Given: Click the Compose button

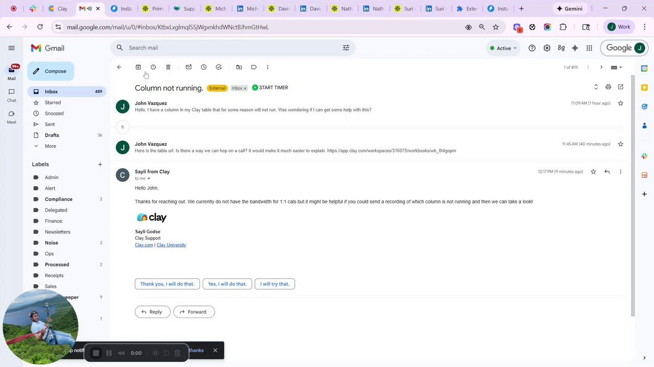Looking at the screenshot, I should [x=51, y=71].
